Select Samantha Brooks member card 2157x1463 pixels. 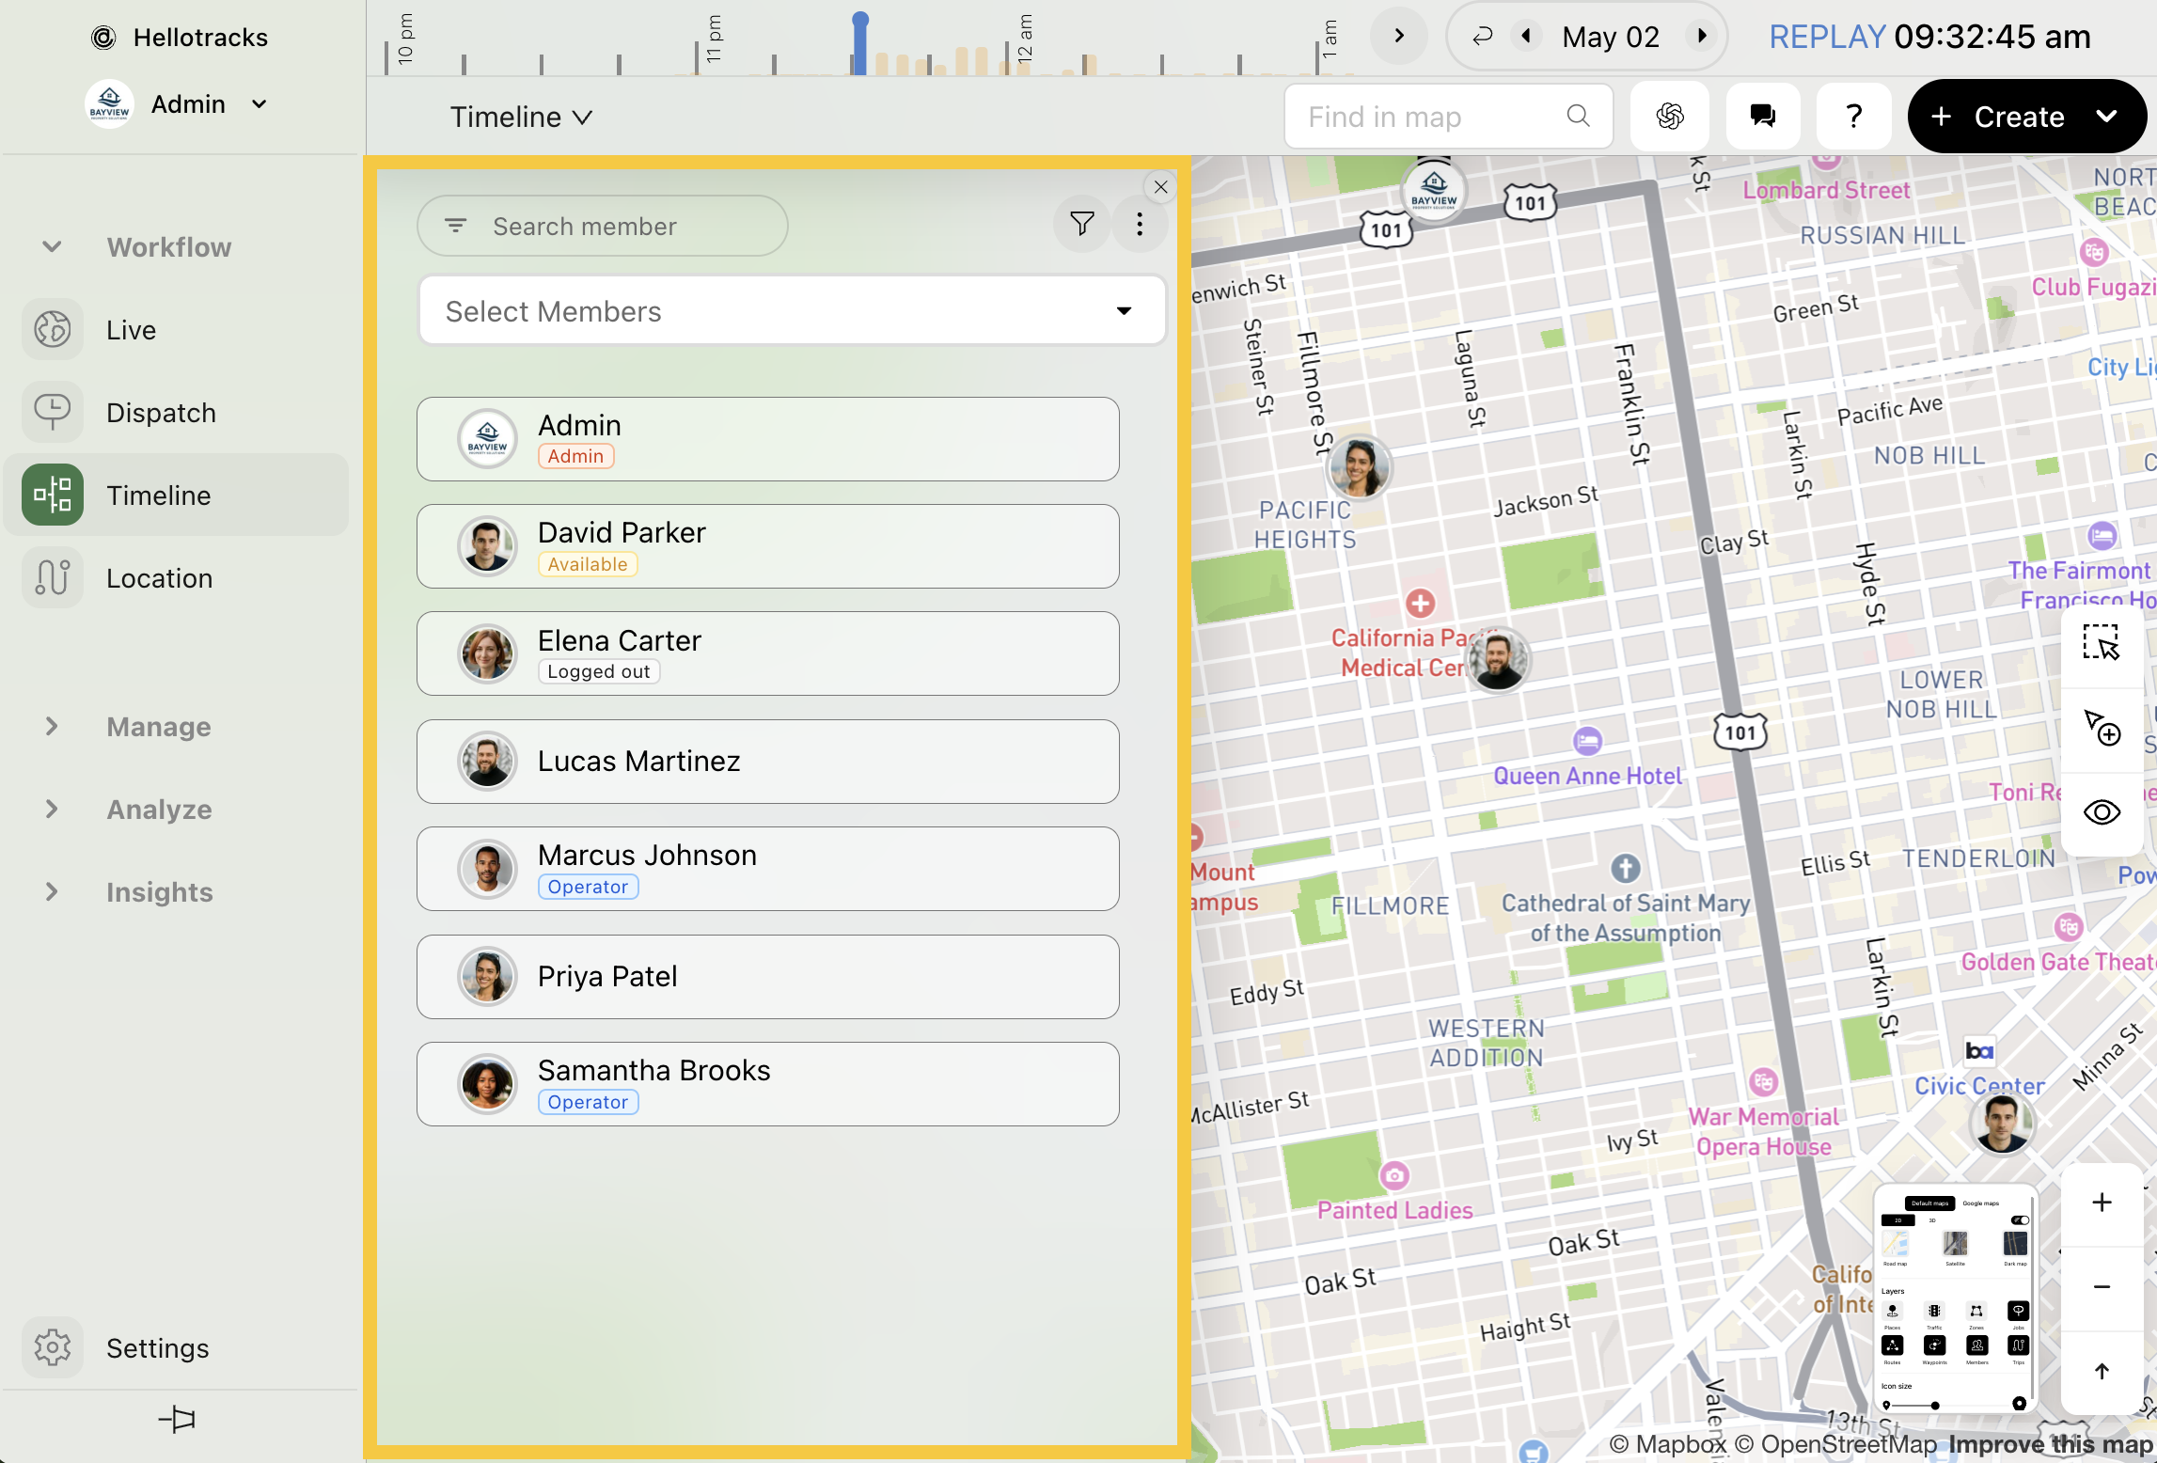click(767, 1084)
